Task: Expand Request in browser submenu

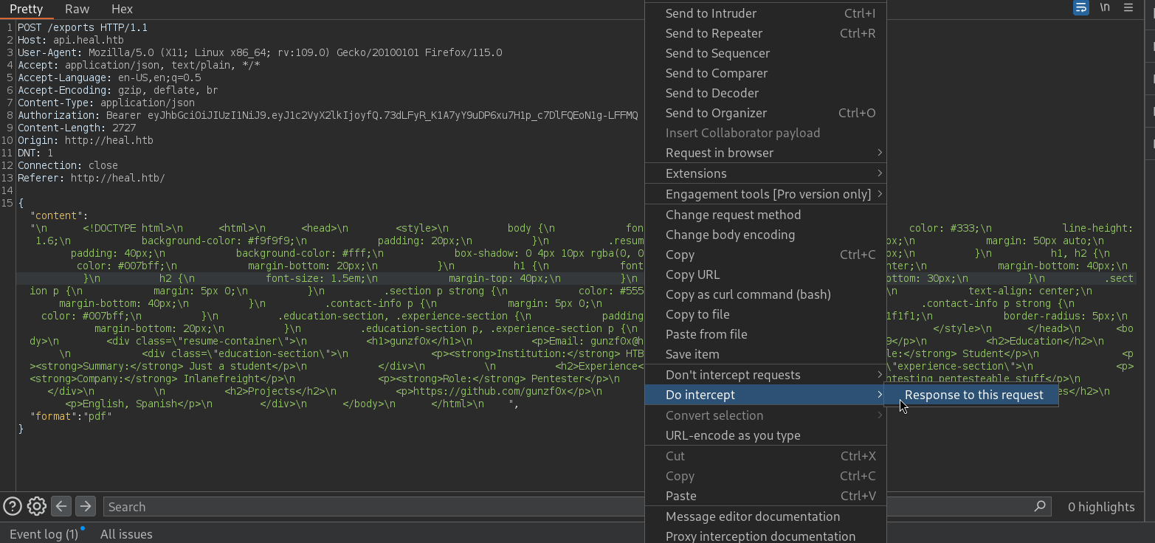Action: click(x=765, y=153)
